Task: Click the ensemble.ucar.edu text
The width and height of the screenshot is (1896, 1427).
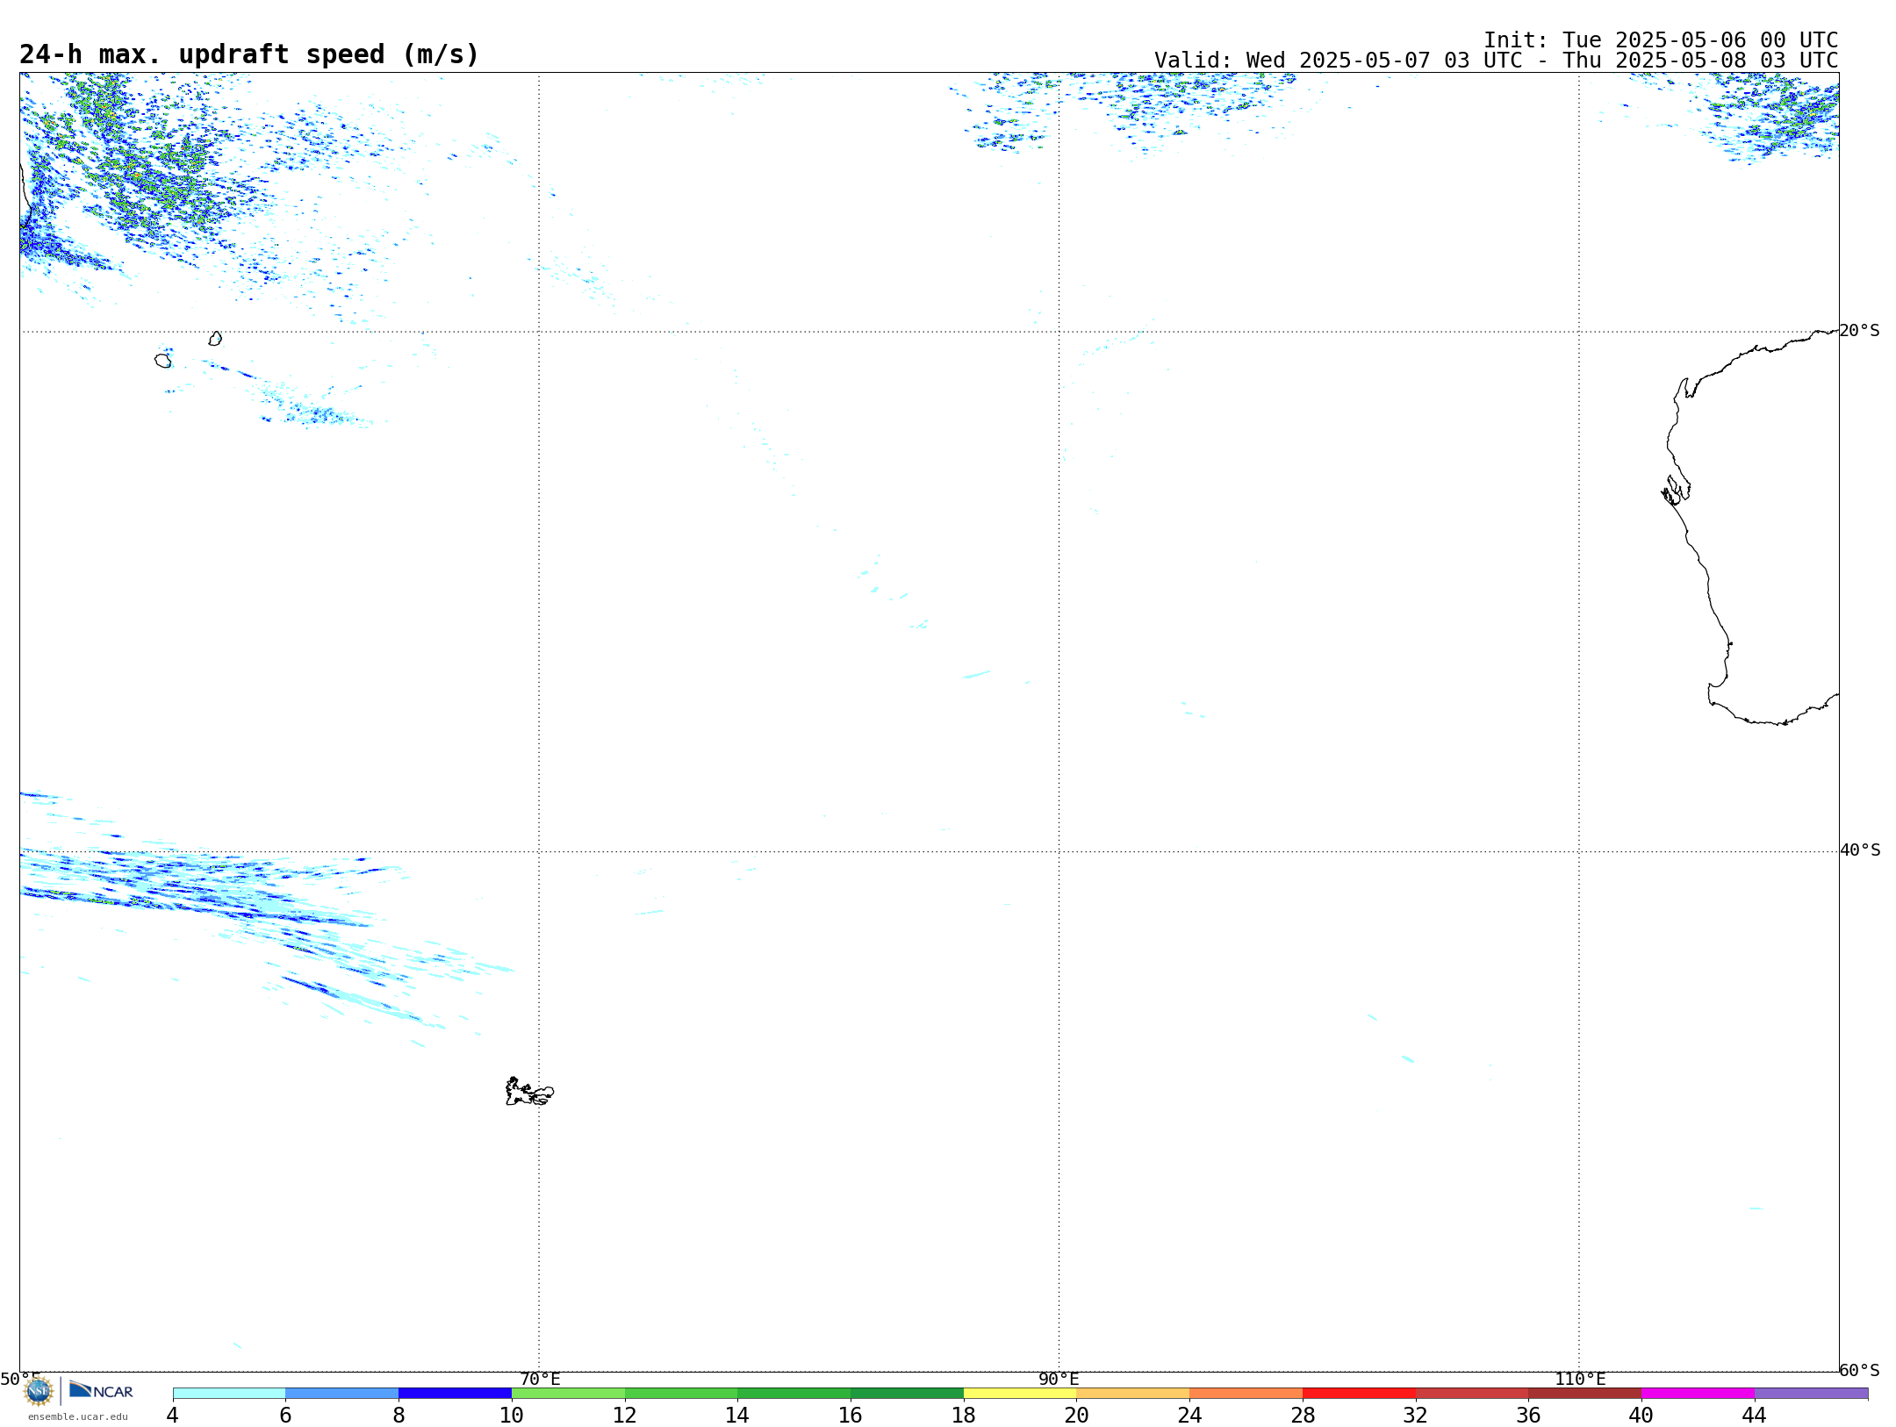Action: coord(77,1416)
